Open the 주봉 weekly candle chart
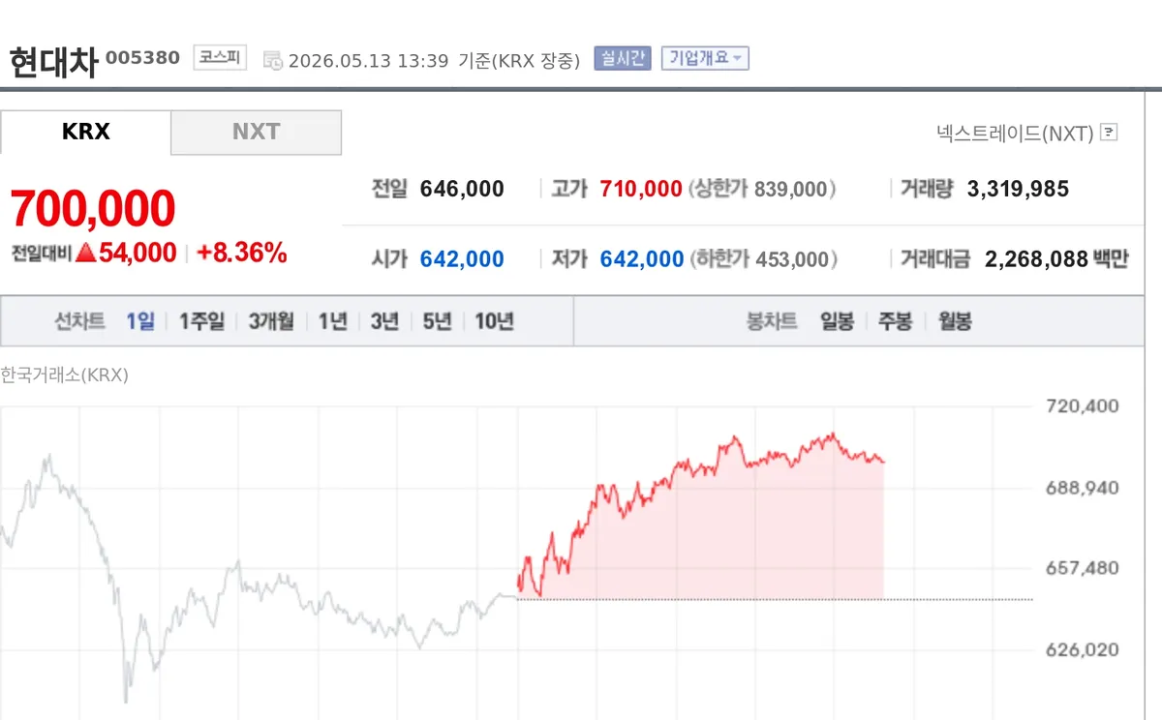Image resolution: width=1162 pixels, height=720 pixels. coord(896,321)
